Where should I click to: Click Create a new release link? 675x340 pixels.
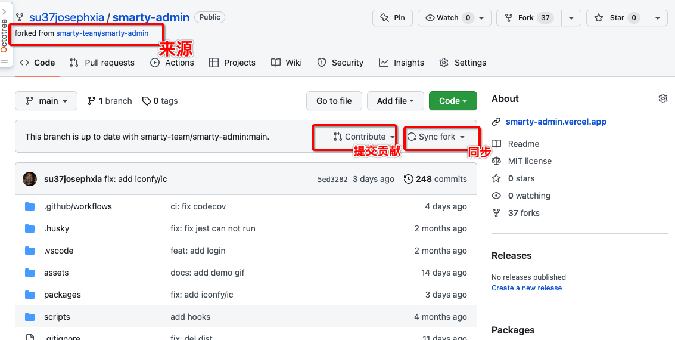pyautogui.click(x=527, y=288)
